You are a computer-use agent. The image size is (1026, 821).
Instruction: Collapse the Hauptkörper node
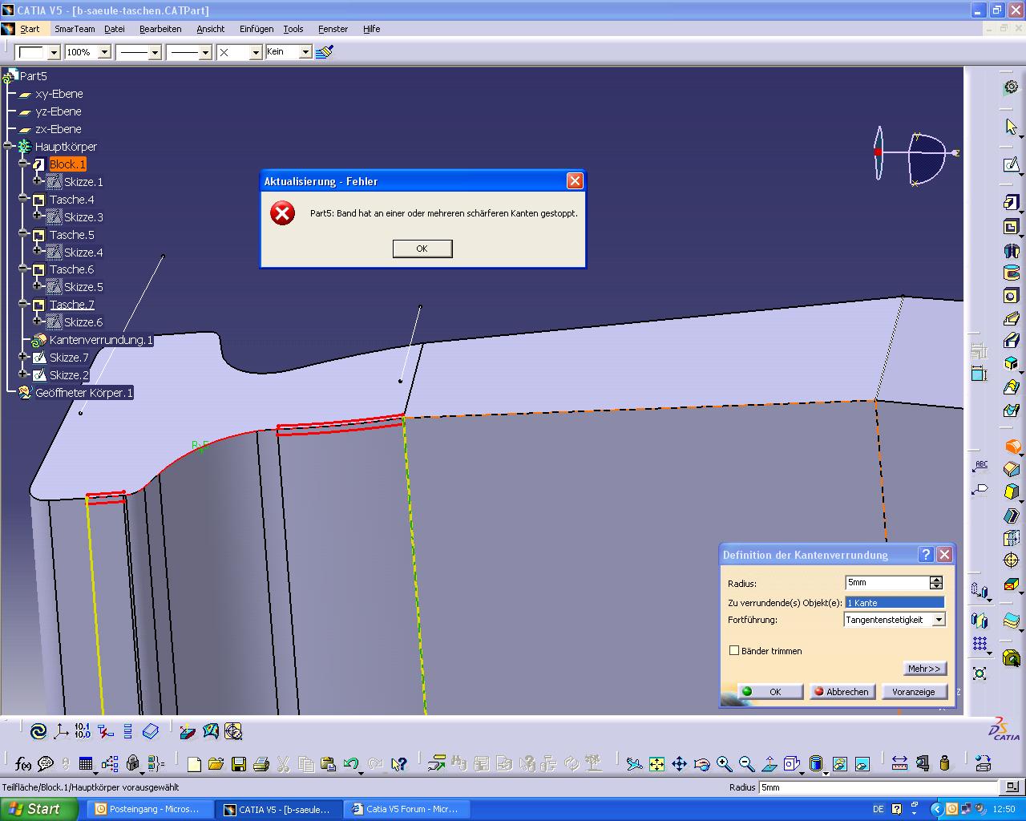point(8,146)
